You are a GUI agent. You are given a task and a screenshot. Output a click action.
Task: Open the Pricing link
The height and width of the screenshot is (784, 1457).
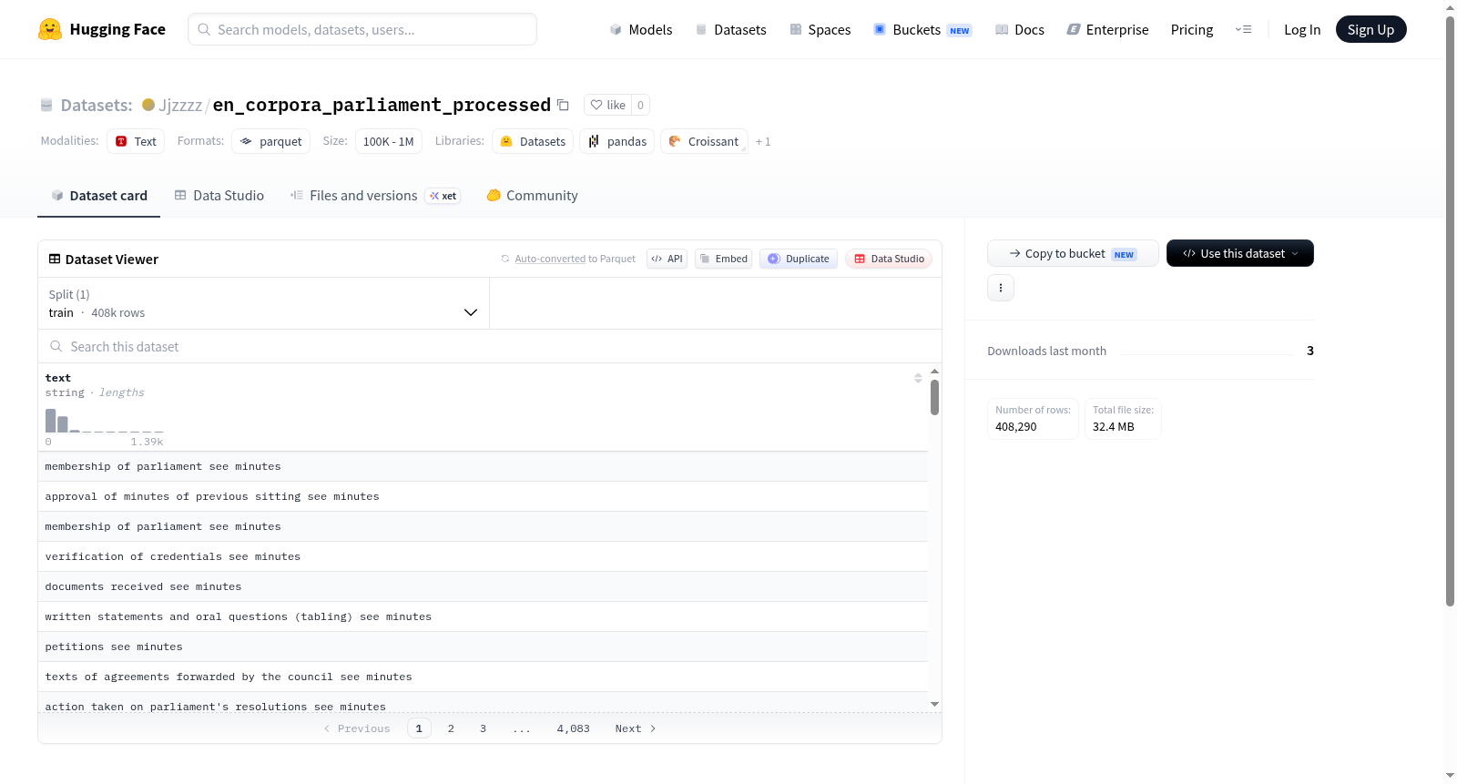(x=1192, y=29)
